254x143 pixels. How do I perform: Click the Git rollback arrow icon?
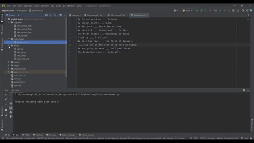pos(237,11)
